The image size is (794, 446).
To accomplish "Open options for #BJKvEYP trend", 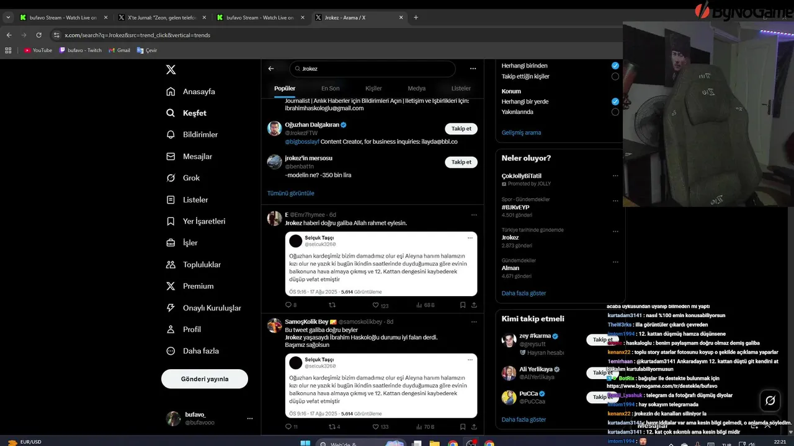I will [615, 201].
